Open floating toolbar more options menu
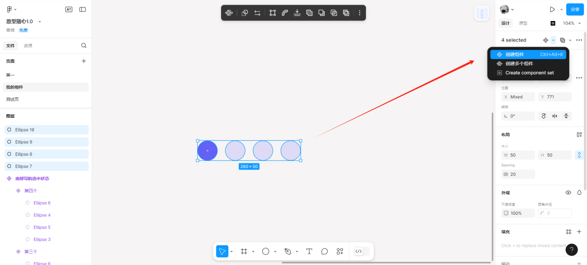 coord(360,13)
